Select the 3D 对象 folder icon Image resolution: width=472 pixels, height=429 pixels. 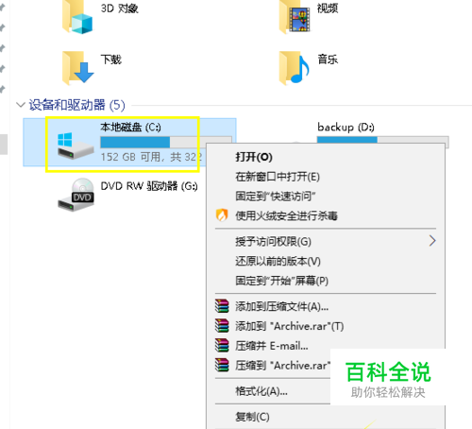click(x=77, y=16)
